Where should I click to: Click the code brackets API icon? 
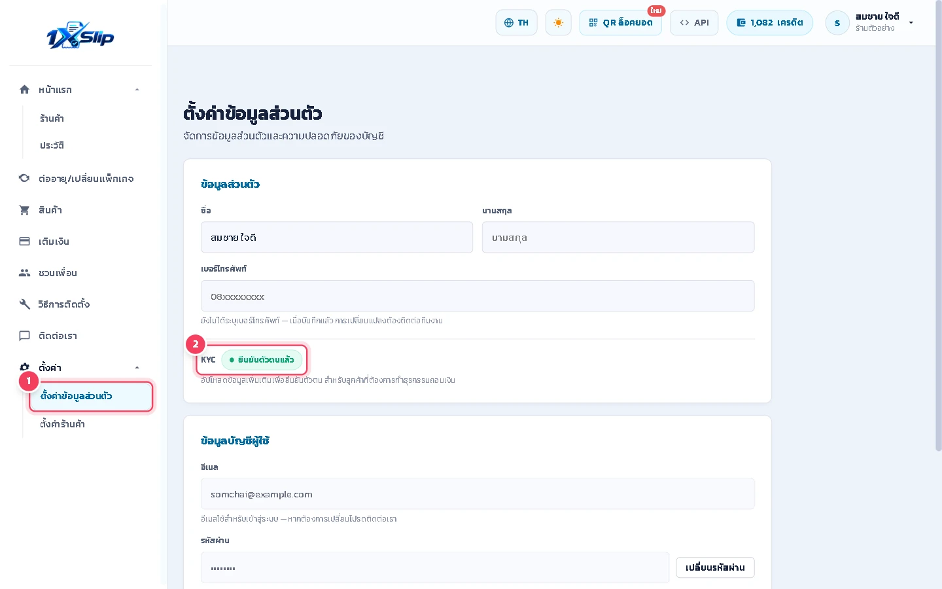[684, 23]
